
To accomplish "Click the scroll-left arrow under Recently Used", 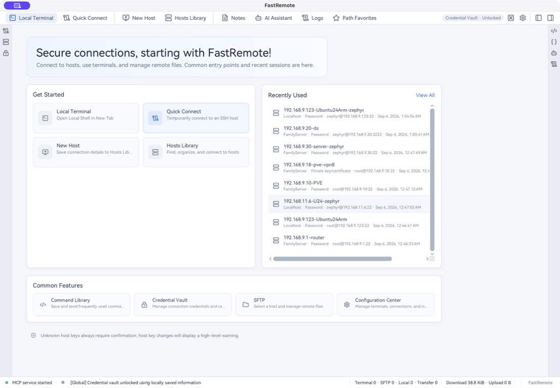I will pyautogui.click(x=270, y=259).
